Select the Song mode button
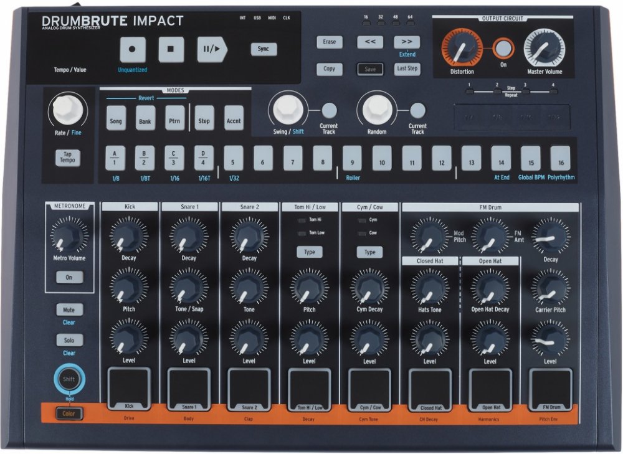 pos(115,121)
